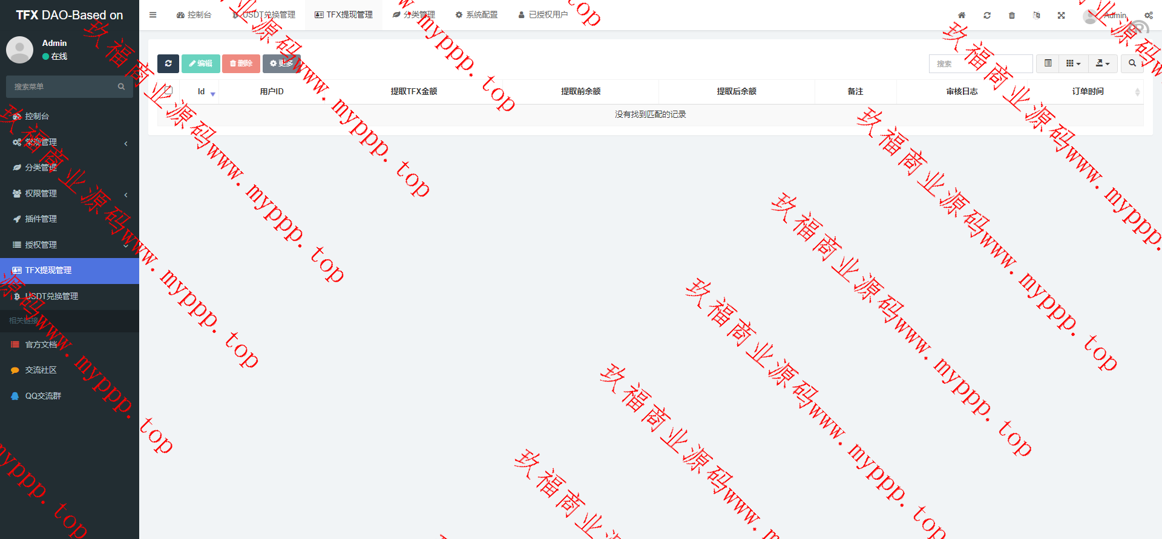Viewport: 1162px width, 539px height.
Task: Sort the table by the Id column
Action: click(202, 92)
